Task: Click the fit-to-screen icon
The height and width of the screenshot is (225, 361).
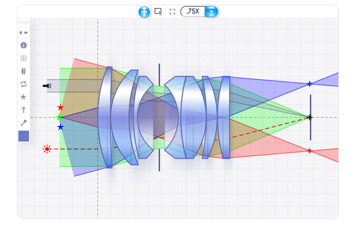Action: tap(172, 12)
